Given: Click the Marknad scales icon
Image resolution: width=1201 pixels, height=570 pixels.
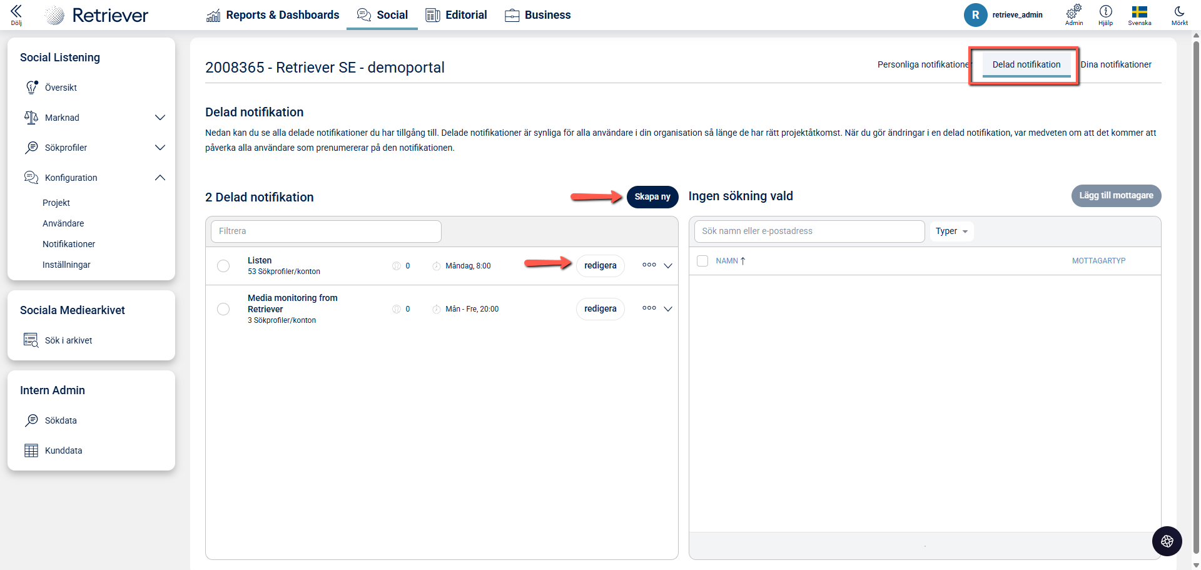Looking at the screenshot, I should coord(31,118).
